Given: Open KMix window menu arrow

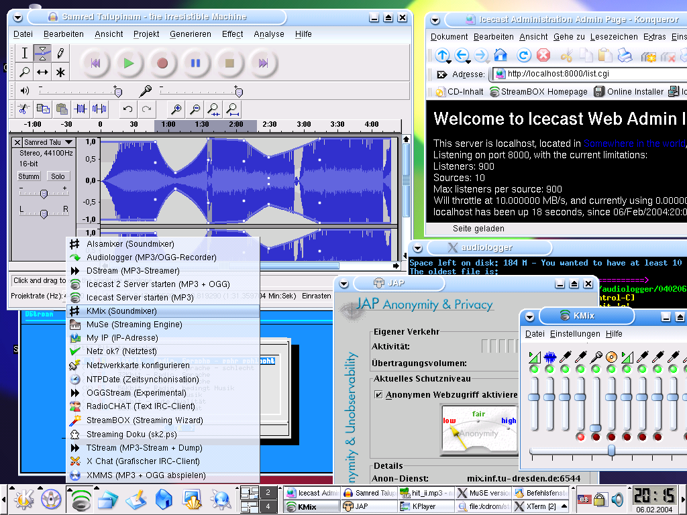Looking at the screenshot, I should [x=530, y=317].
